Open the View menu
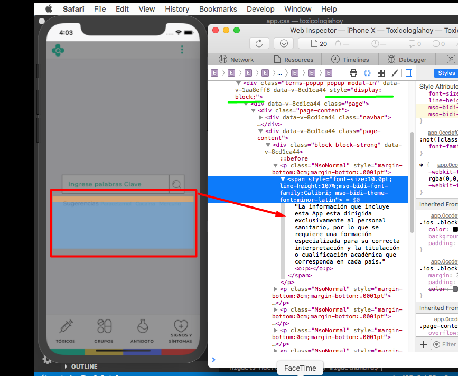Image resolution: width=458 pixels, height=376 pixels. (x=147, y=9)
